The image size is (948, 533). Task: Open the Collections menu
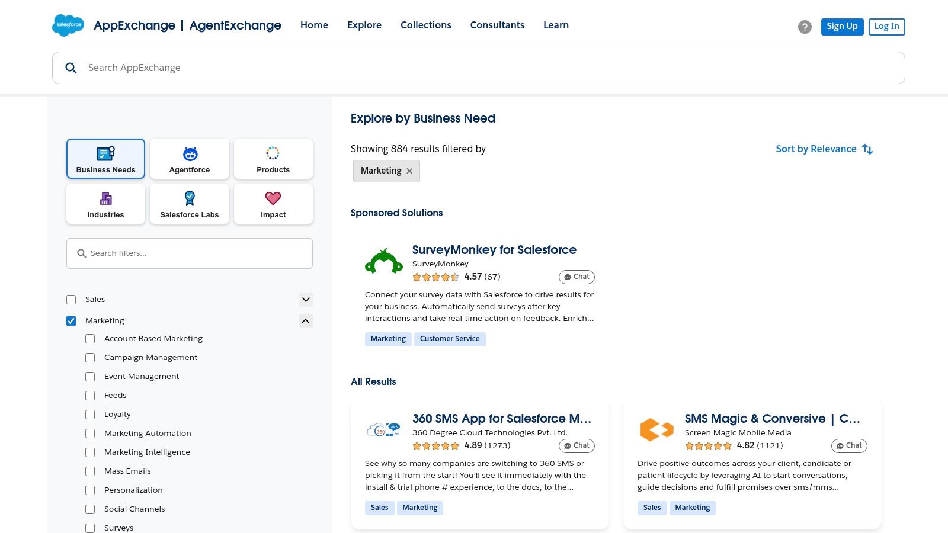pyautogui.click(x=425, y=25)
